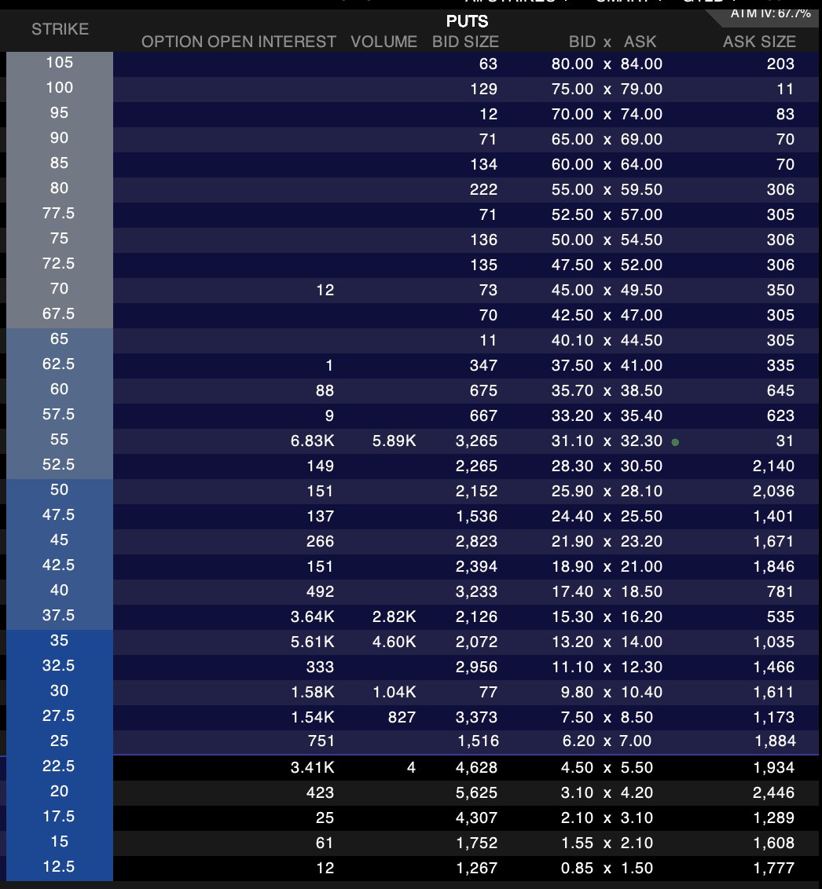Select the 42.5 strike cell
Image resolution: width=822 pixels, height=889 pixels.
[60, 565]
